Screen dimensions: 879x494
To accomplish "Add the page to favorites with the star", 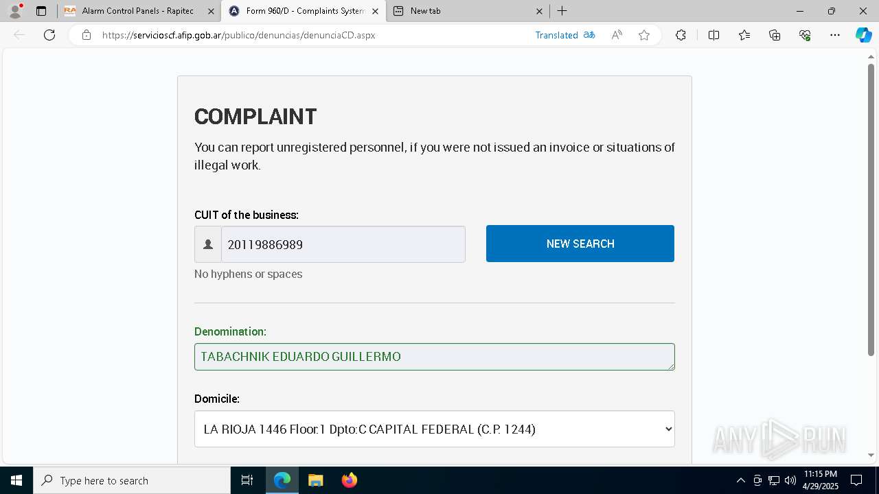I will pos(644,35).
